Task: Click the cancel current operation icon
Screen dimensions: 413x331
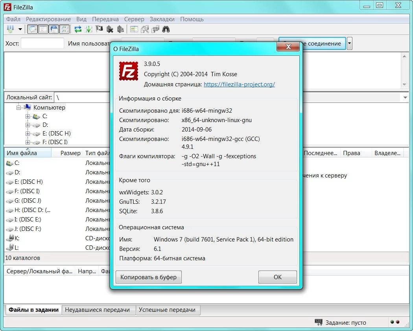Action: 99,29
